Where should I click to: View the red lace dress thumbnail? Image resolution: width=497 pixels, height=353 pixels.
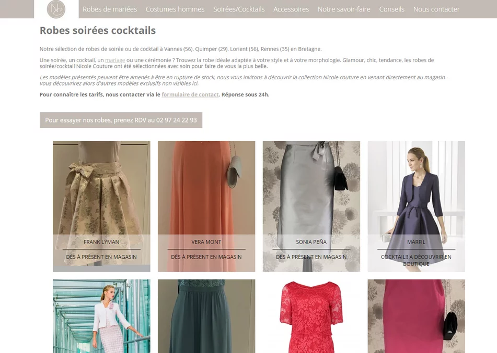pos(311,316)
